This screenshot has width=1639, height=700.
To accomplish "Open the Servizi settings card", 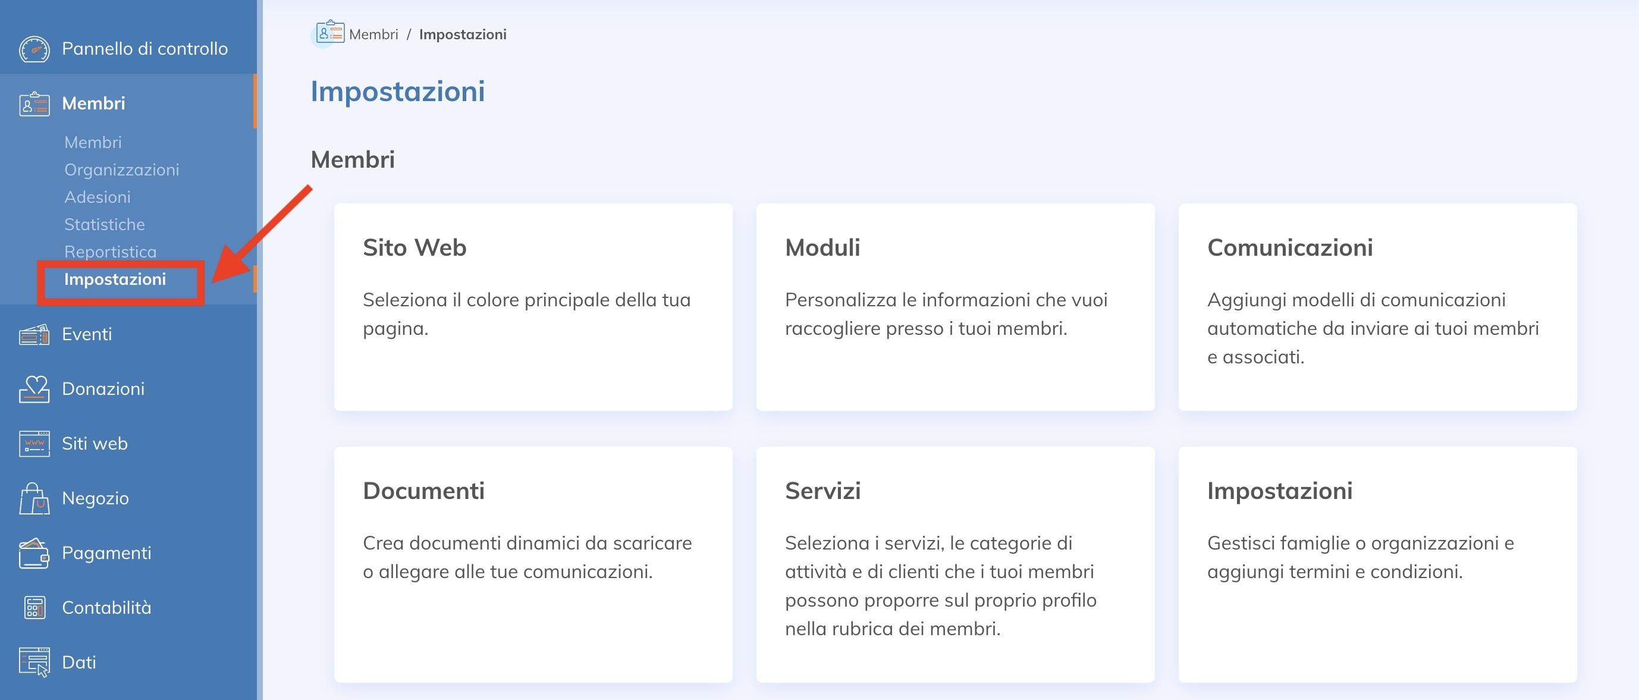I will click(954, 564).
